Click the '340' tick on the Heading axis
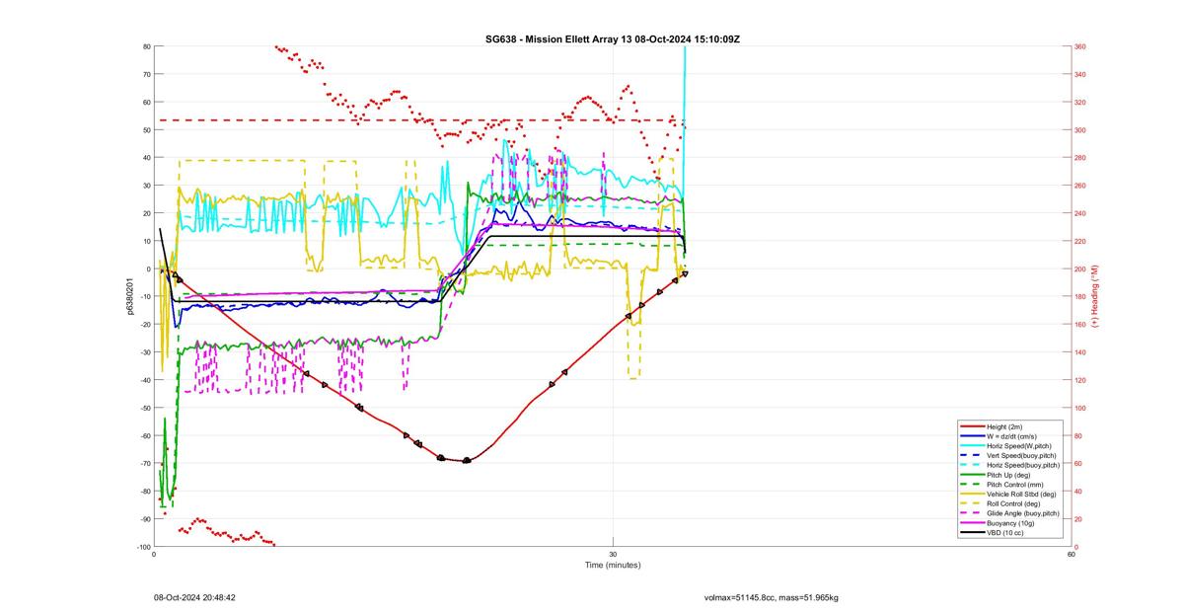This screenshot has height=614, width=1184. point(1080,74)
